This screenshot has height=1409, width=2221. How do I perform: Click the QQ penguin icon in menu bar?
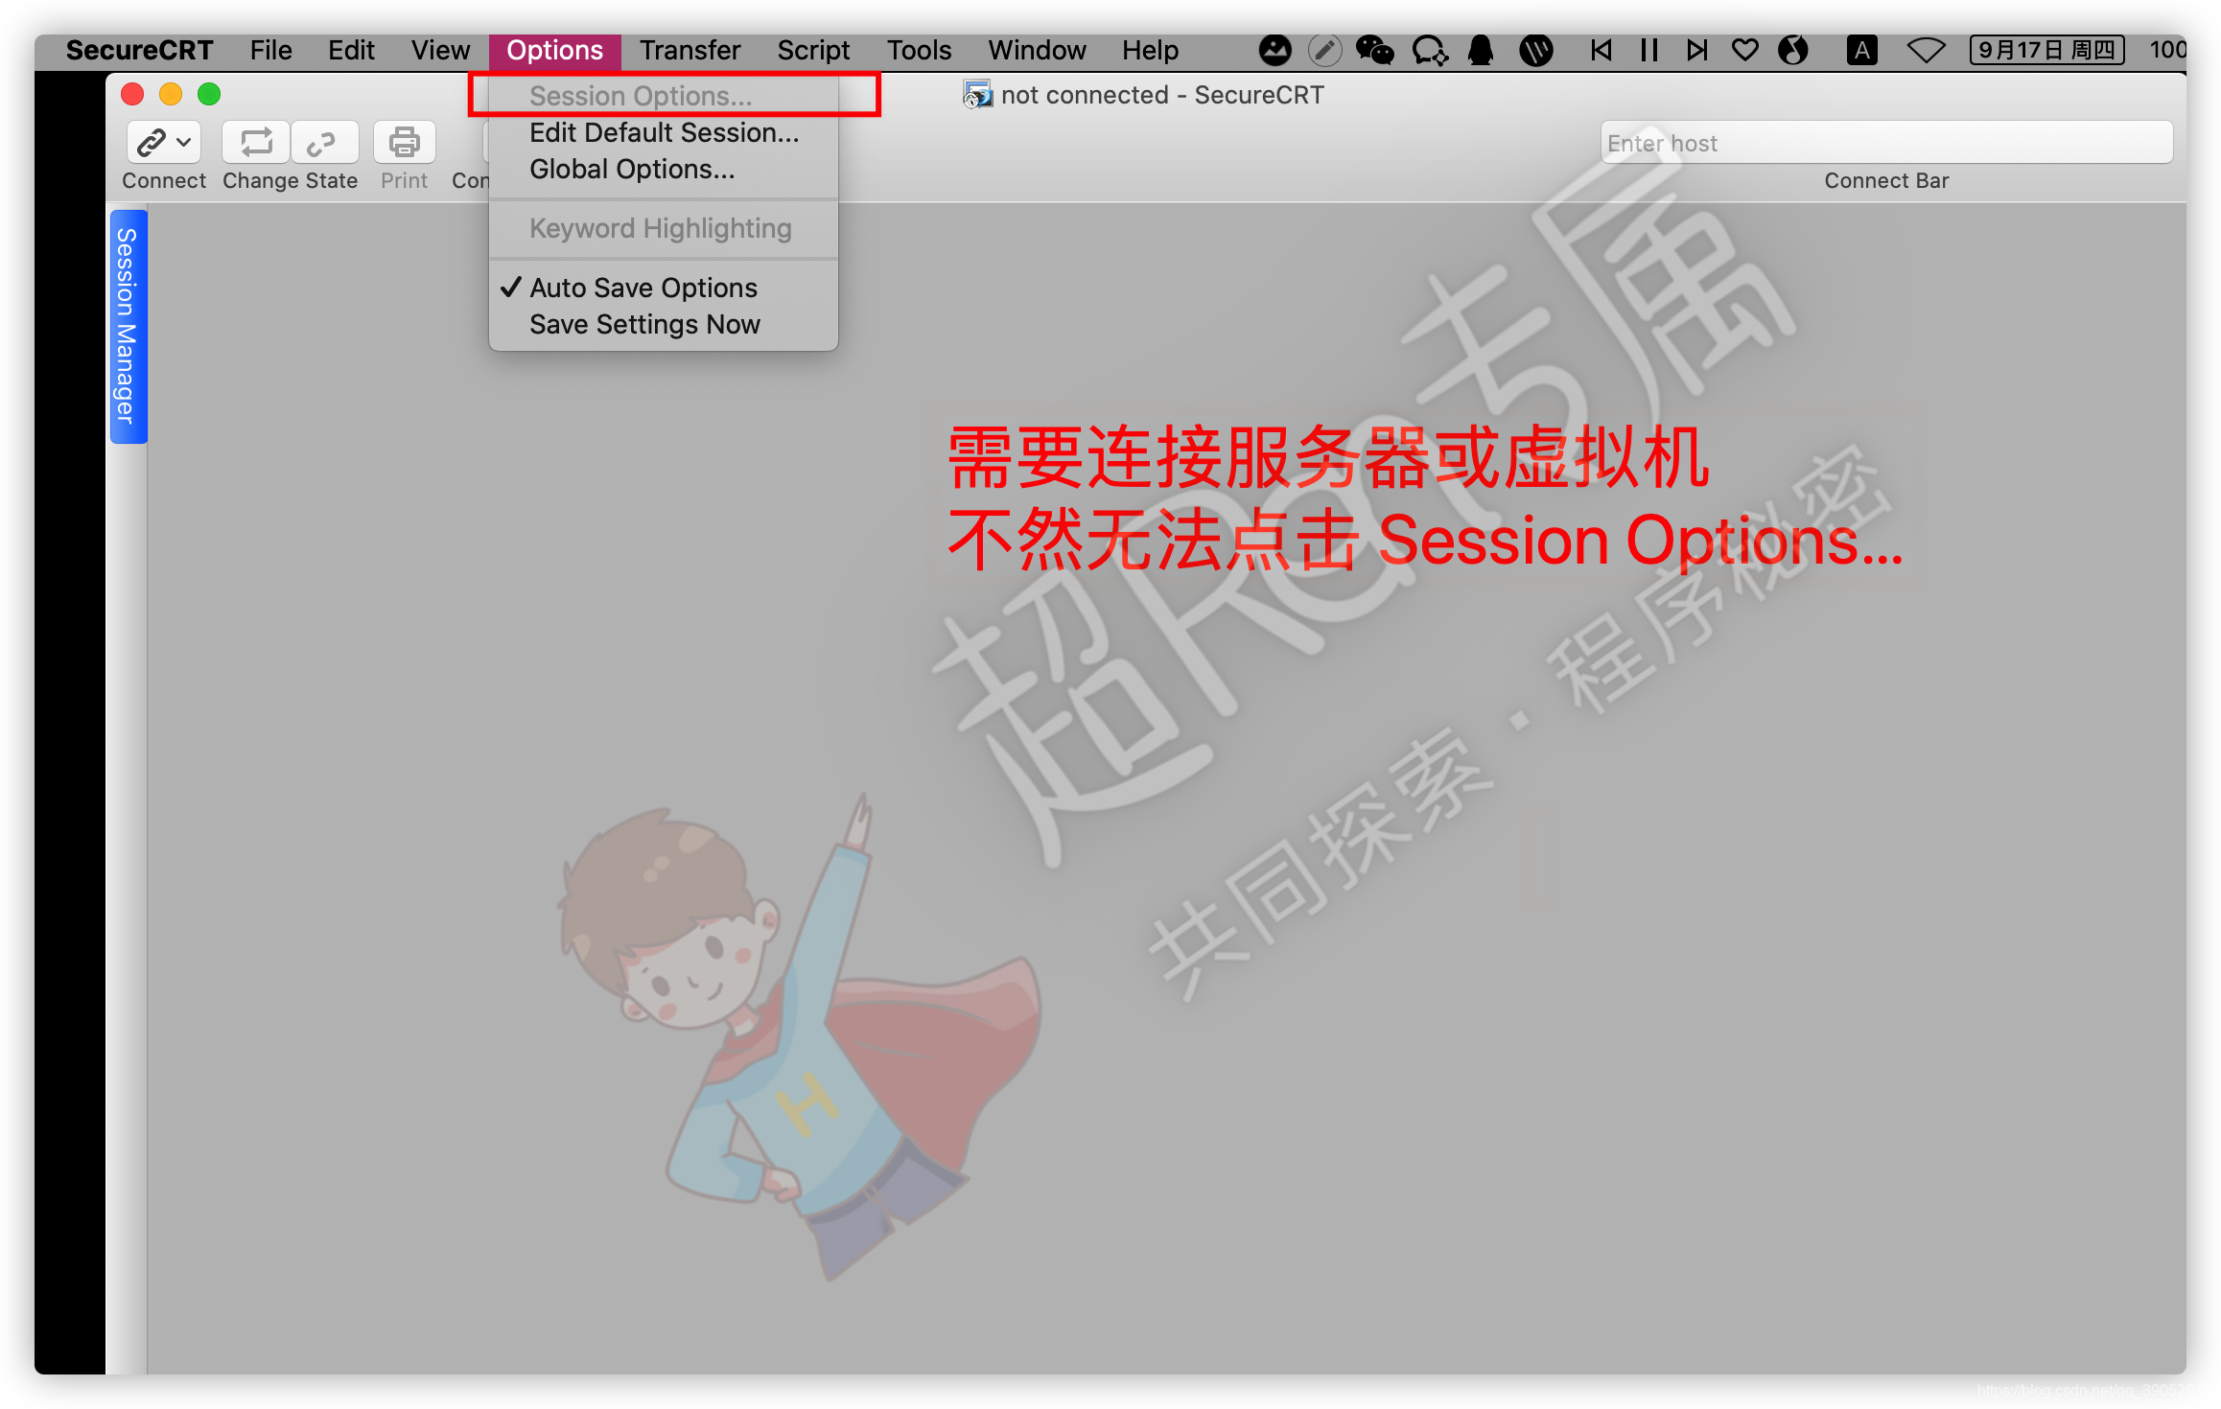[1481, 50]
